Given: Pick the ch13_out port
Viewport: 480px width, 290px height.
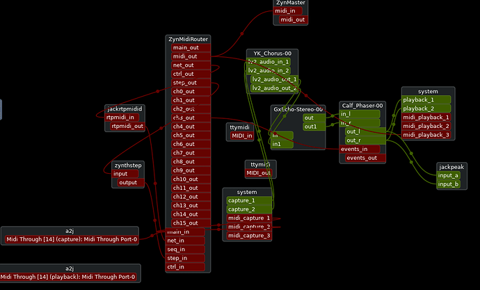Looking at the screenshot, I should [x=191, y=206].
